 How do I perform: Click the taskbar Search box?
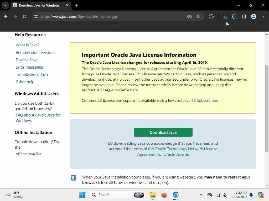click(117, 195)
